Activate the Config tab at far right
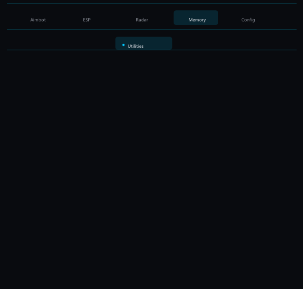The width and height of the screenshot is (303, 289). coord(248,20)
